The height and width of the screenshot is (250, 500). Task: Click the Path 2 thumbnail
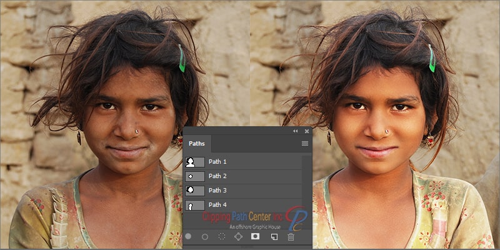pos(195,176)
